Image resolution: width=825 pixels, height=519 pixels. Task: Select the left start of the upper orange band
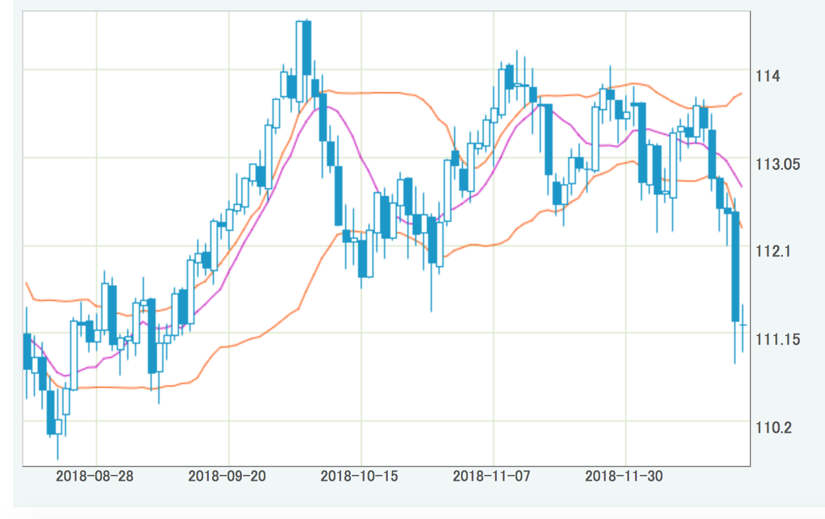(x=26, y=283)
